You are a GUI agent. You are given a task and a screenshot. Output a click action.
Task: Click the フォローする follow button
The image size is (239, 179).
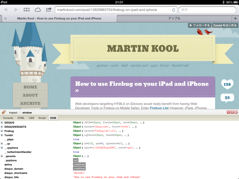200,25
